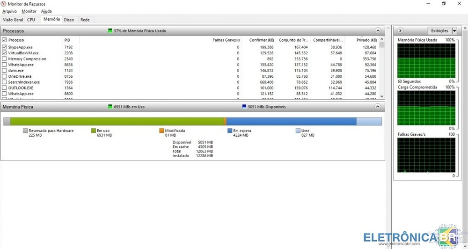Click the green memory usage indicator in Processos header
Viewport: 468px width, 249px height.
click(110, 31)
